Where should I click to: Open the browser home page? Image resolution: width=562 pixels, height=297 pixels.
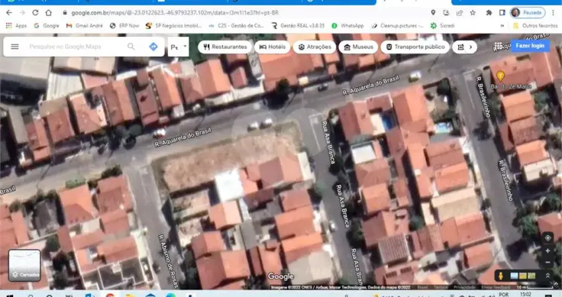48,13
